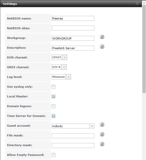Screen dimensions: 146x160
Task: Uncheck the Local Master checkbox
Action: (54, 96)
